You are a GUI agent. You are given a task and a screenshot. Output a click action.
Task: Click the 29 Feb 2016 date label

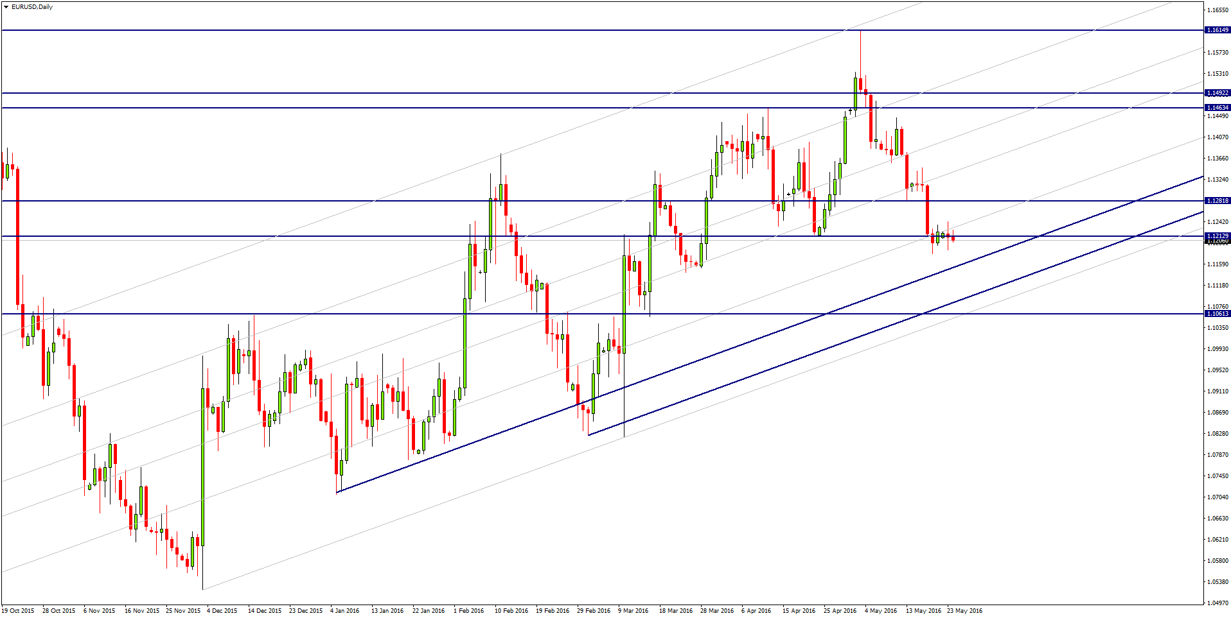click(x=594, y=611)
